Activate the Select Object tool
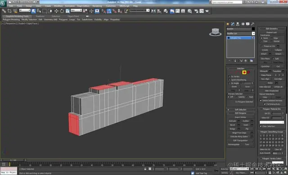This screenshot has height=175, width=288. [x=34, y=11]
